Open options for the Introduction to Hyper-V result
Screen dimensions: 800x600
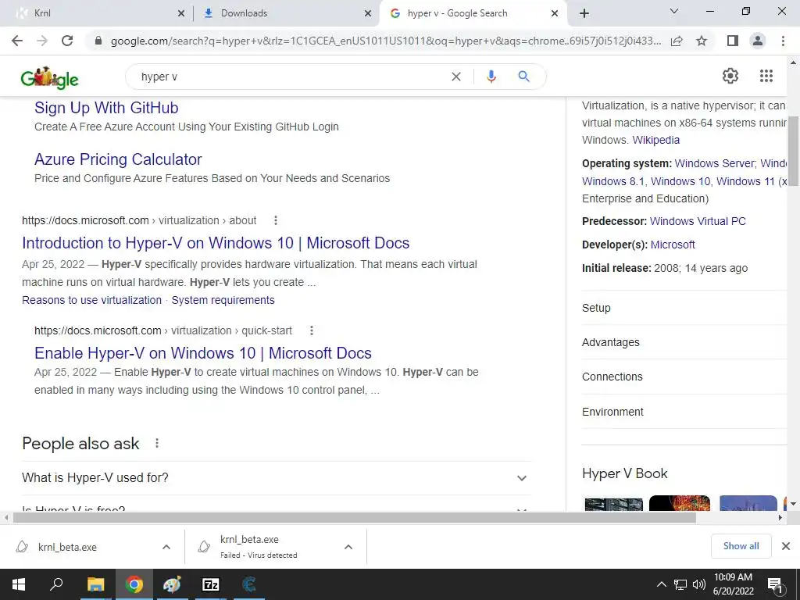click(276, 220)
